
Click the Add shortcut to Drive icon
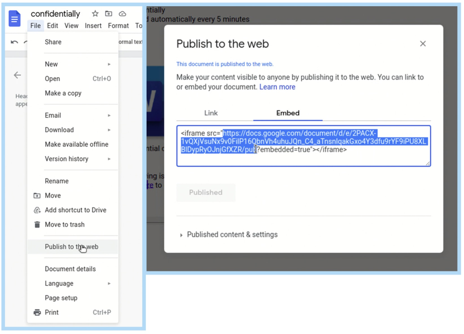[37, 210]
